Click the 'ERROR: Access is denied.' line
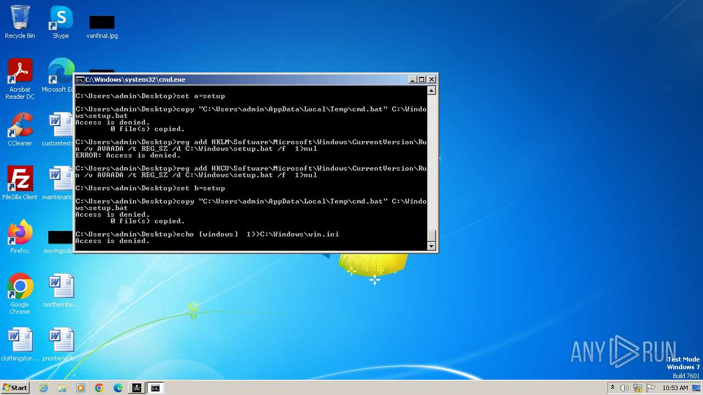Screen dimensions: 703x395 coord(127,155)
